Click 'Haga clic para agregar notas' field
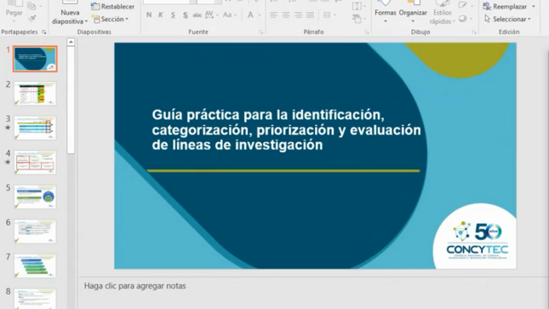 [x=134, y=286]
